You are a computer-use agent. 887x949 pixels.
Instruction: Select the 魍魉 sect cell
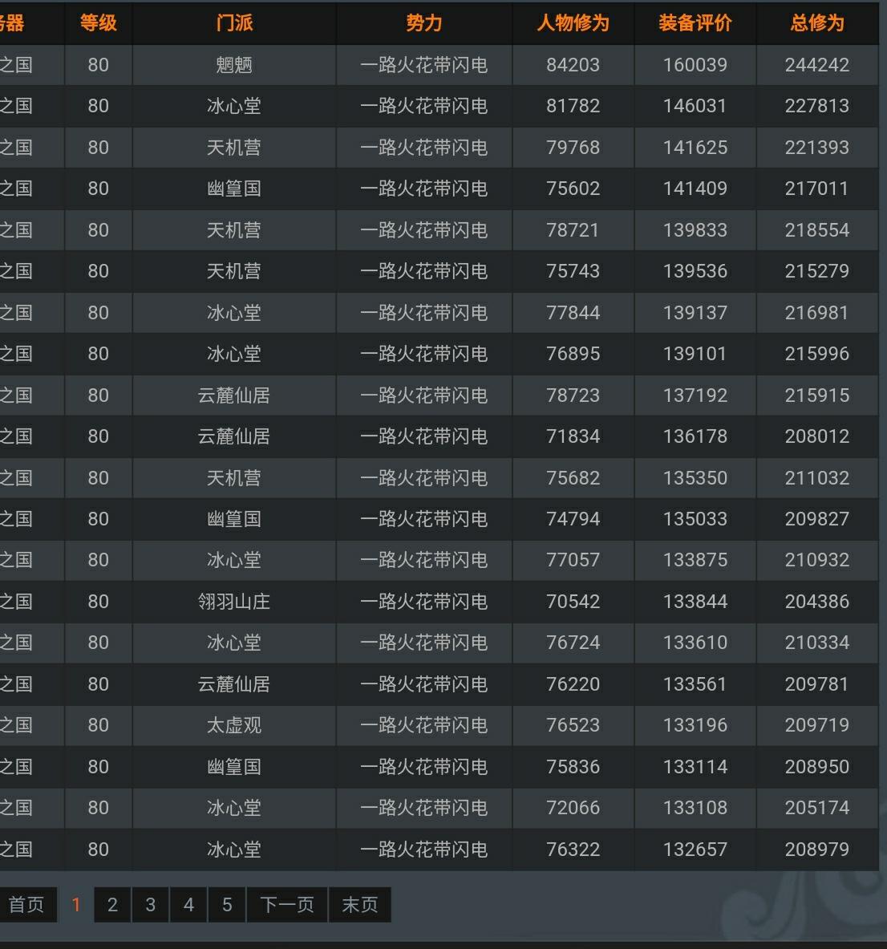pyautogui.click(x=234, y=65)
